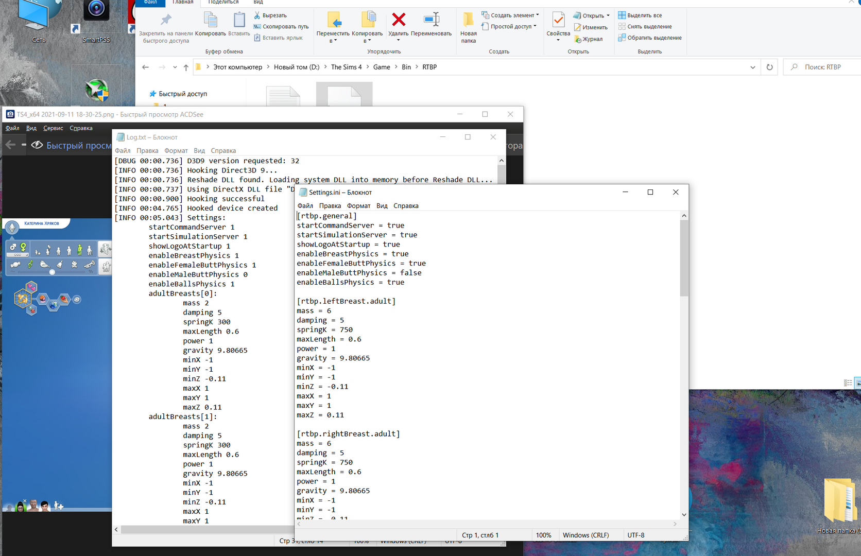Cut selection with Вырезать
Image resolution: width=861 pixels, height=556 pixels.
(270, 15)
